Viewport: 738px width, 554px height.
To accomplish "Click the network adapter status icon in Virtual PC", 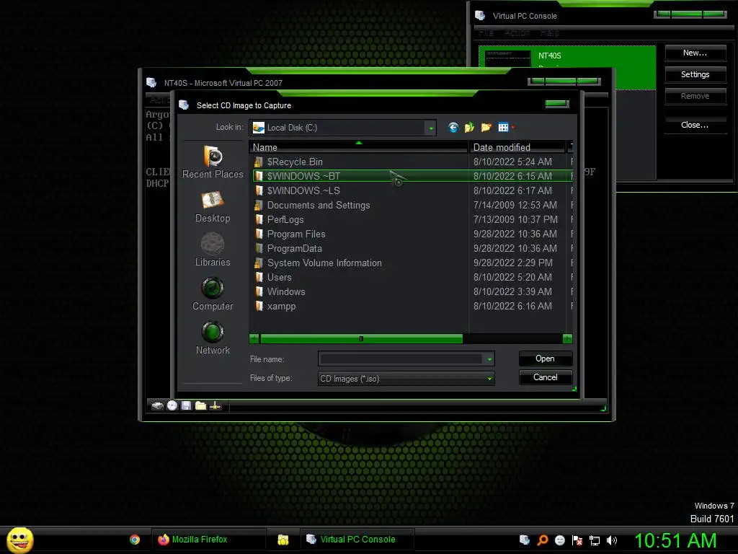I will click(215, 405).
